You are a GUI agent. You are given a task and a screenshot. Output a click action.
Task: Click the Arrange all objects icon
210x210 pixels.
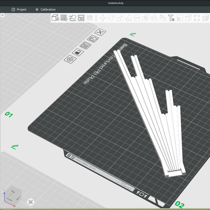click(x=81, y=18)
